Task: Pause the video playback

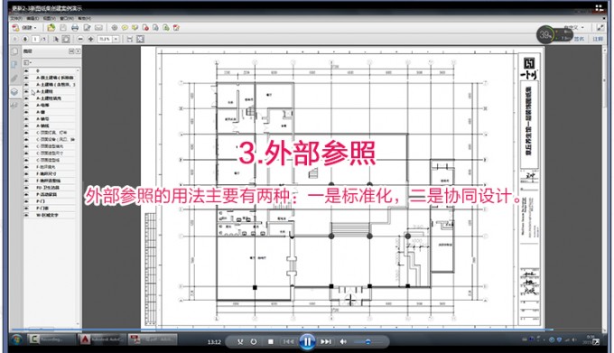Action: [307, 341]
